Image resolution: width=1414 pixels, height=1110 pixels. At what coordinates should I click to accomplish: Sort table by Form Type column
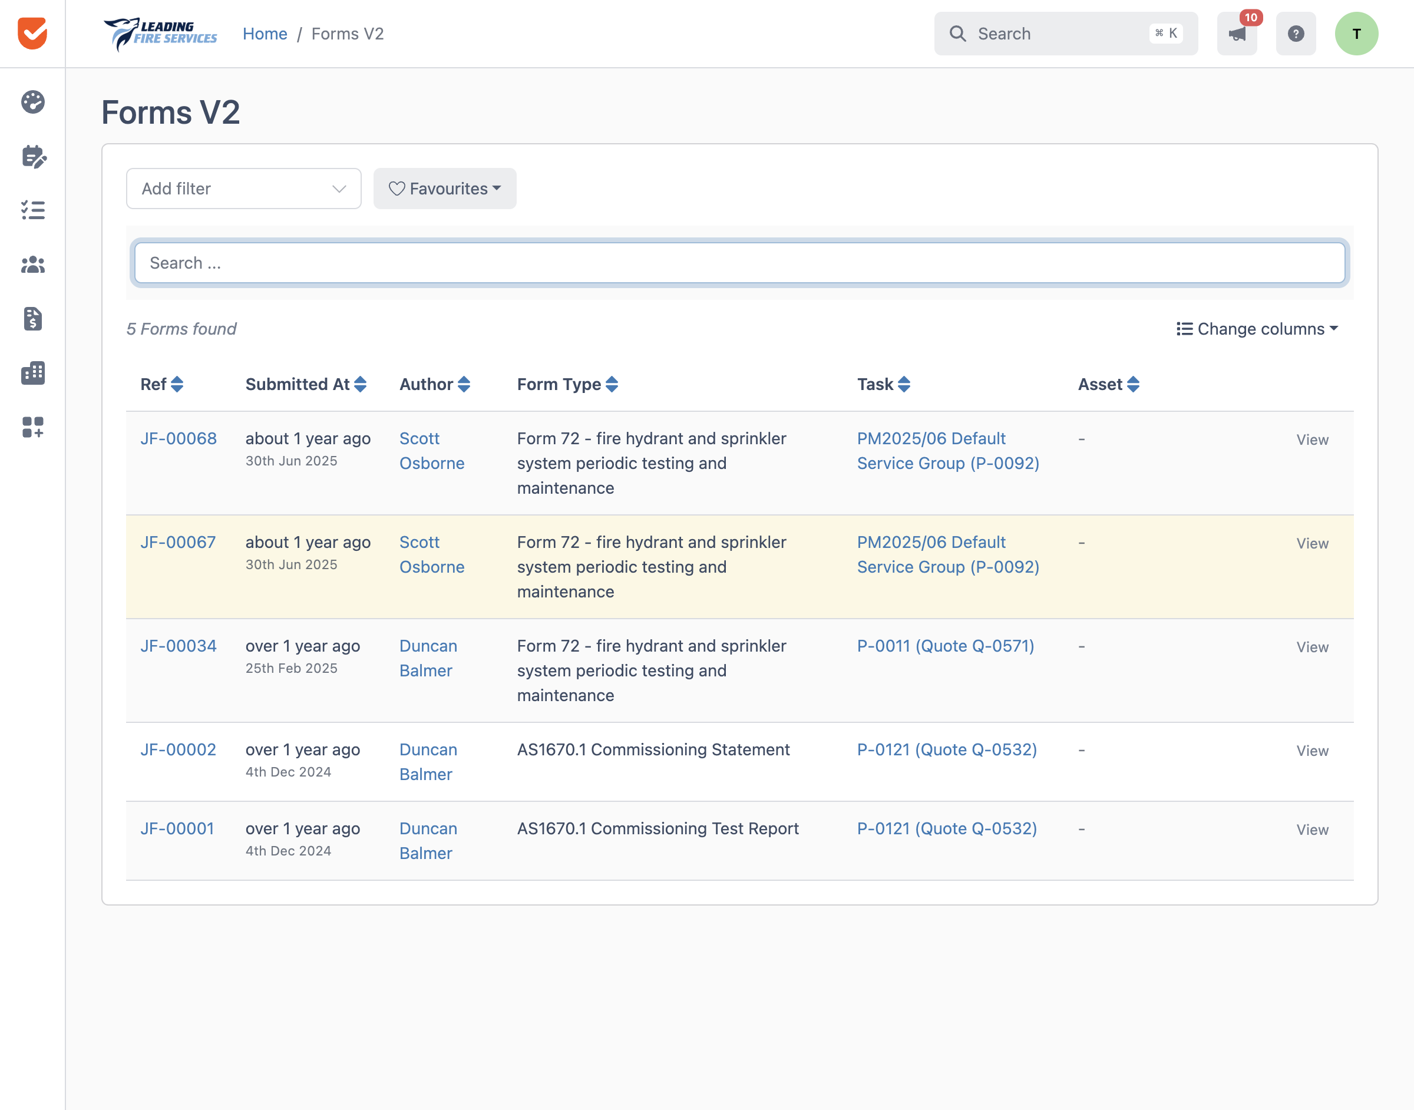pyautogui.click(x=612, y=384)
